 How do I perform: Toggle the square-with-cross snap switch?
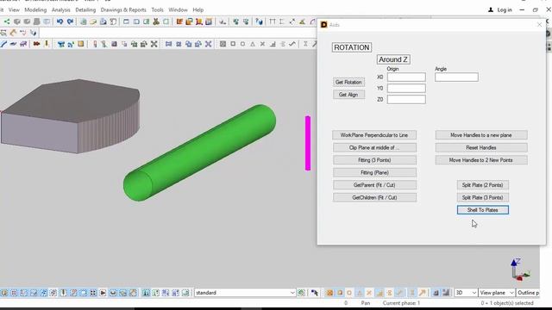[x=223, y=44]
